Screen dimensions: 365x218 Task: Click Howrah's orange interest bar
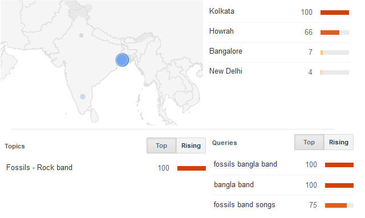(x=330, y=33)
